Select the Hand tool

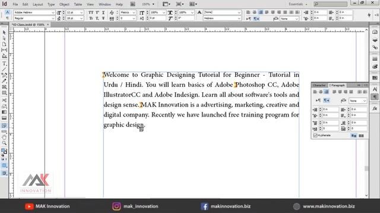tap(4, 137)
